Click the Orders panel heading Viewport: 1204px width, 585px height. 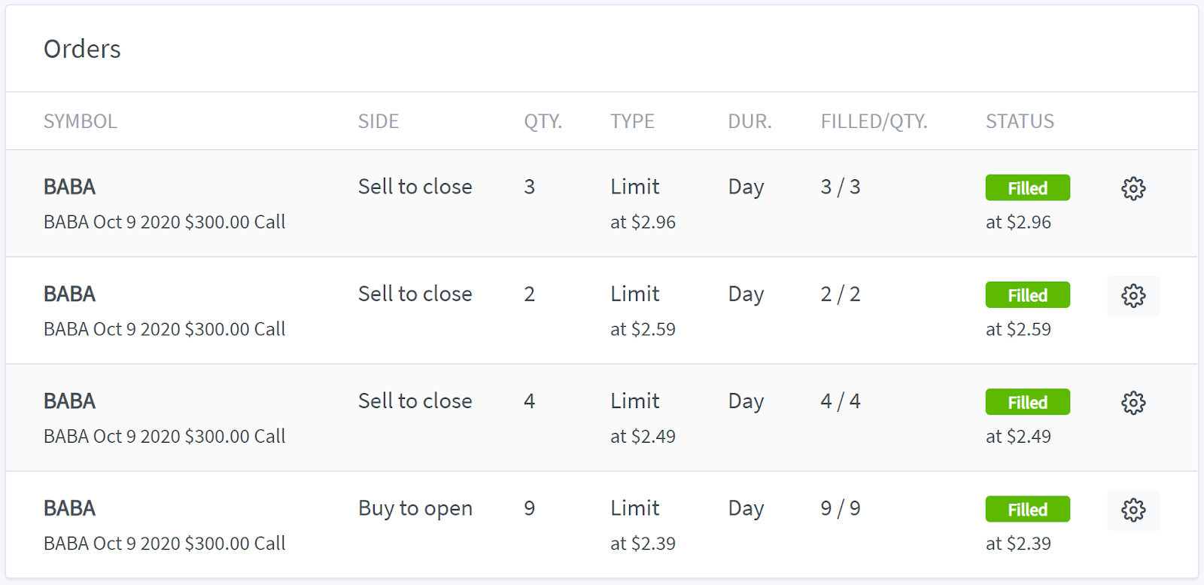(x=82, y=49)
